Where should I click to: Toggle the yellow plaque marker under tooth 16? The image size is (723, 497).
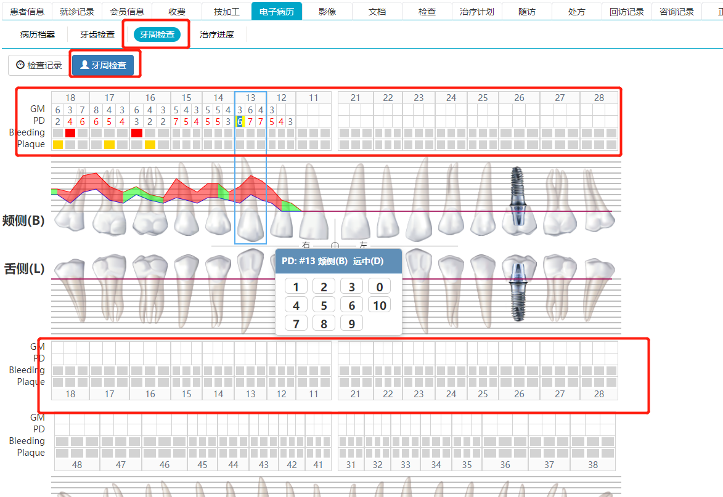(x=150, y=145)
